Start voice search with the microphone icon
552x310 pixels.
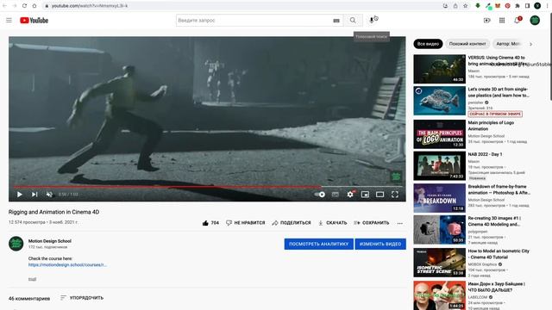[372, 21]
